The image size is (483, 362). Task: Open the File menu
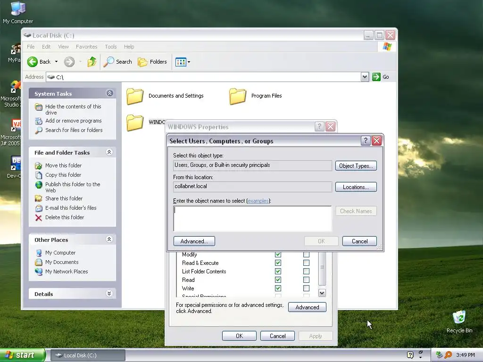tap(31, 47)
